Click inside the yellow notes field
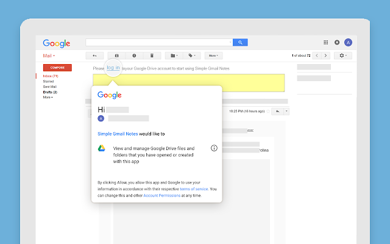390x244 pixels. pyautogui.click(x=188, y=83)
